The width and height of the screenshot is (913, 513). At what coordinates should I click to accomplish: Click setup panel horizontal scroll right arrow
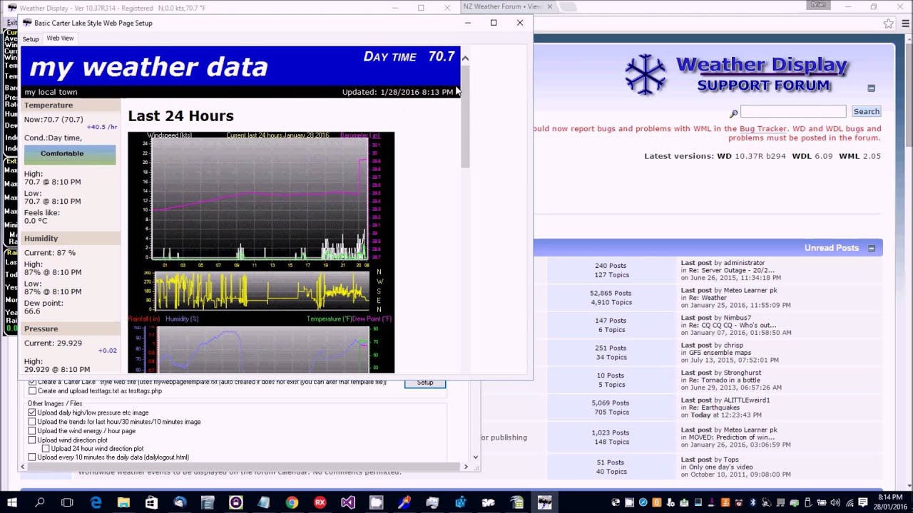click(466, 467)
